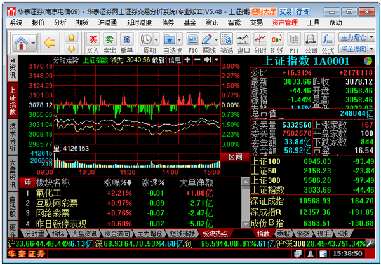Expand the 主力增仓 dropdown arrow
This screenshot has height=265, width=381.
371,37
